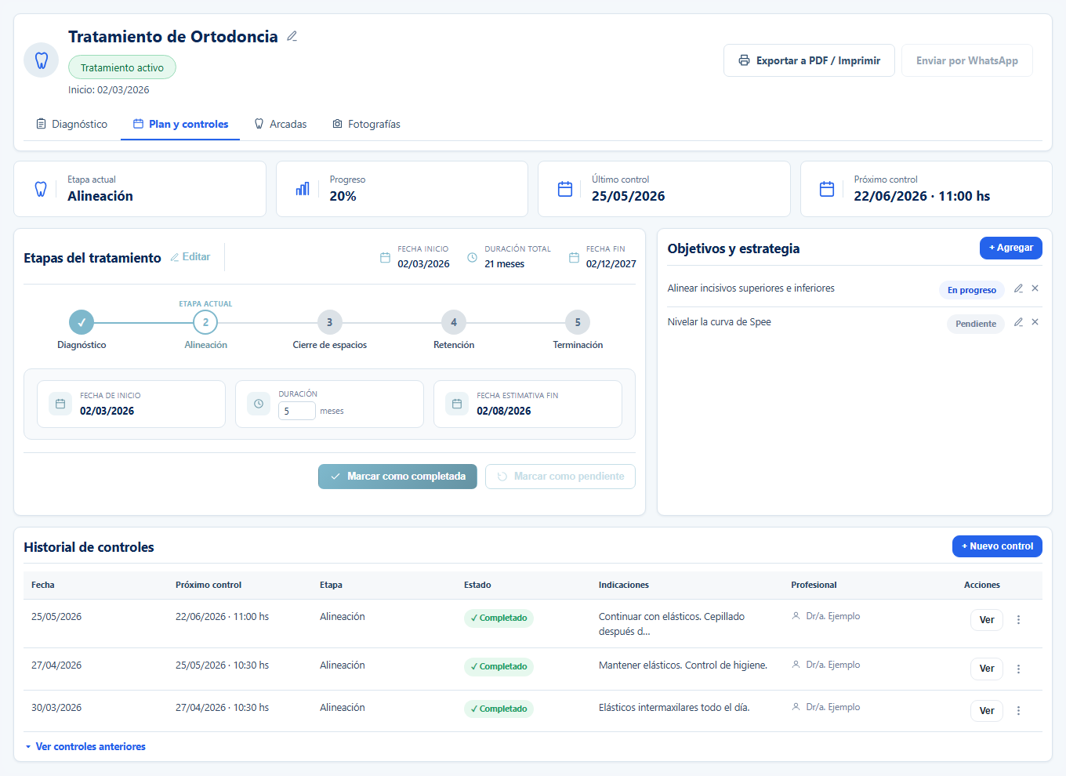Click Exportar a PDF / Imprimir button
Screen dimensions: 1066x776
(x=809, y=60)
